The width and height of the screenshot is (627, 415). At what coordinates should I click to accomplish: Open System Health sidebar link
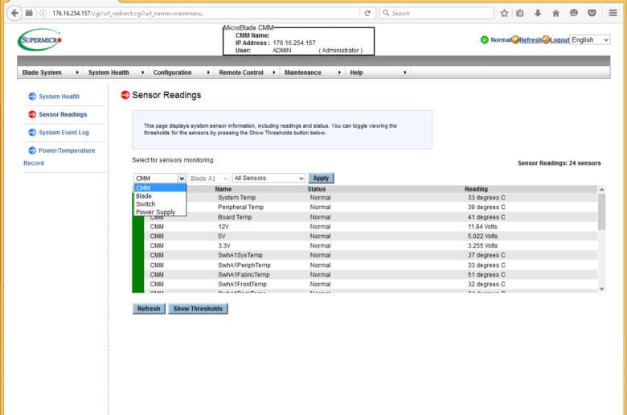(x=59, y=97)
